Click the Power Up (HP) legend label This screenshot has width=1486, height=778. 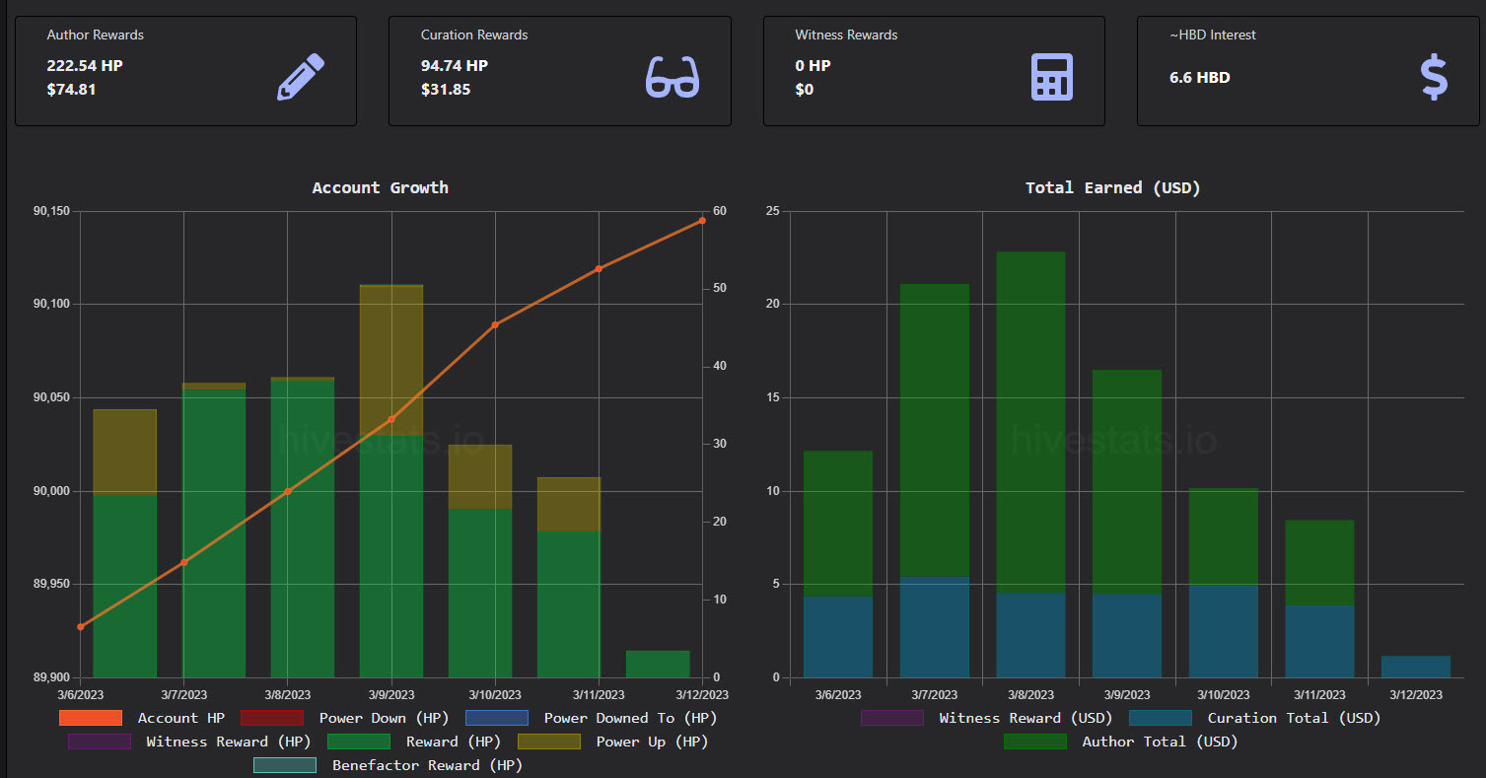pos(652,742)
